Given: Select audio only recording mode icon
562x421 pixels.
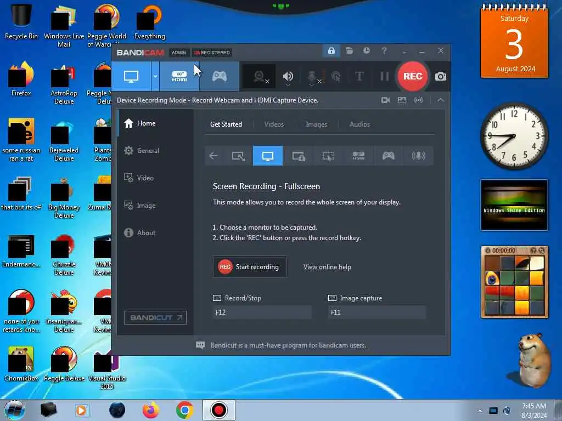Looking at the screenshot, I should pyautogui.click(x=418, y=156).
